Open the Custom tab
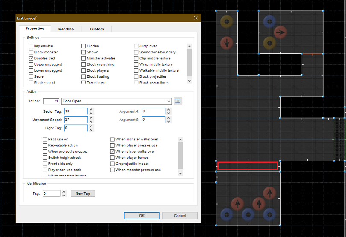 96,29
